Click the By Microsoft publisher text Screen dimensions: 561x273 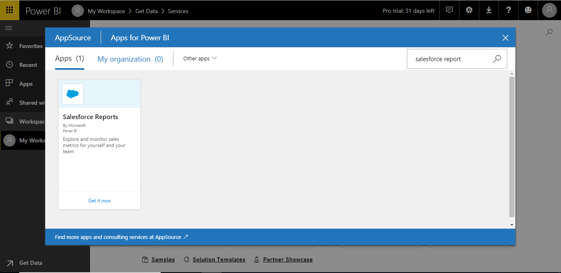74,126
